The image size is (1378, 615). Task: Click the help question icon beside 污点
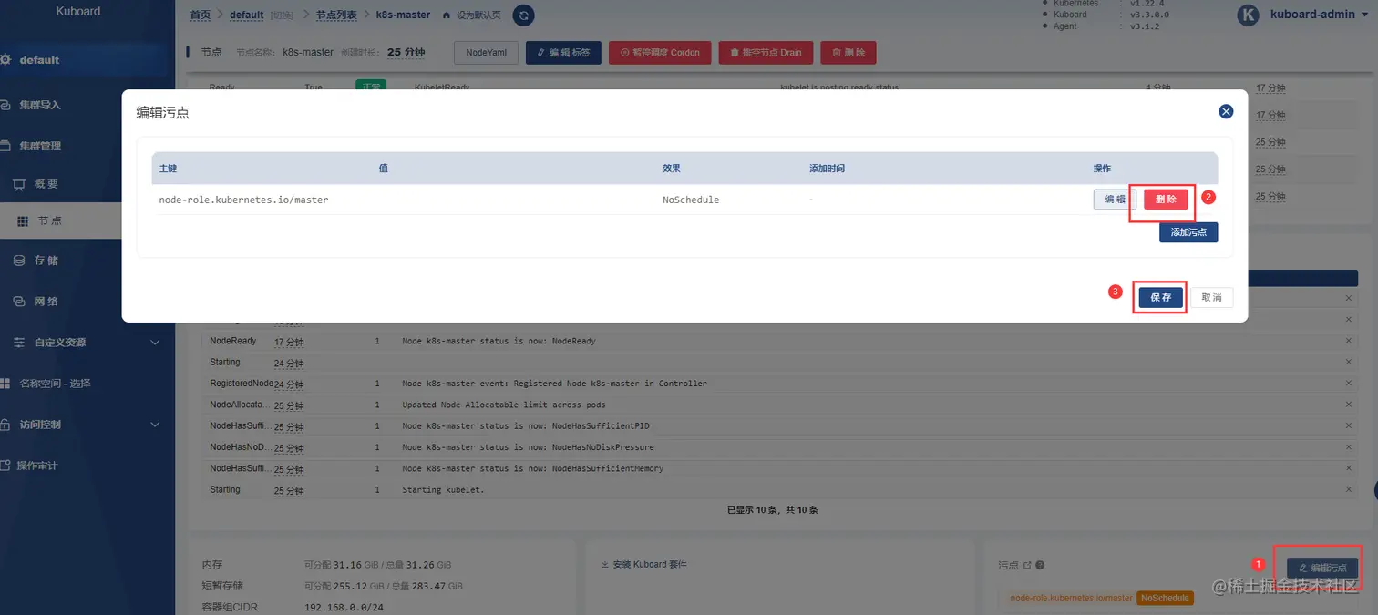(x=1040, y=566)
